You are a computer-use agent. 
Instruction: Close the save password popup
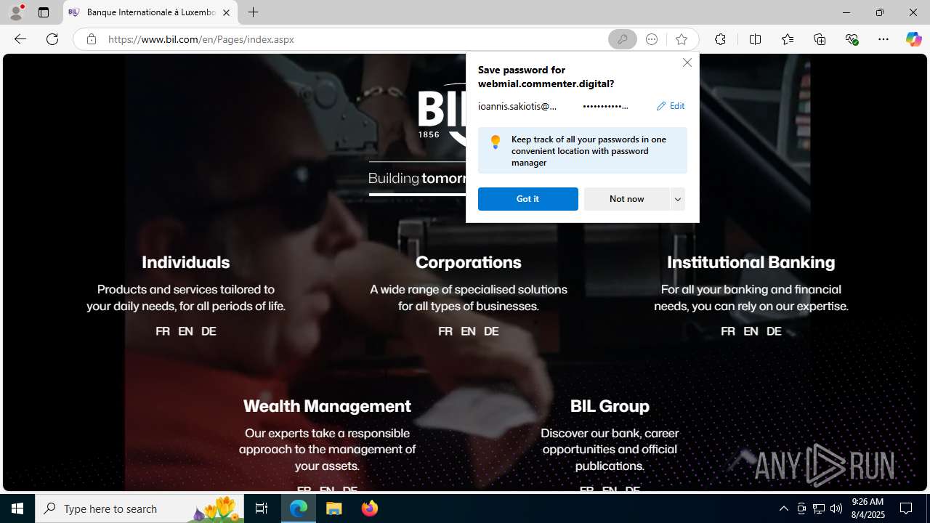click(x=687, y=62)
